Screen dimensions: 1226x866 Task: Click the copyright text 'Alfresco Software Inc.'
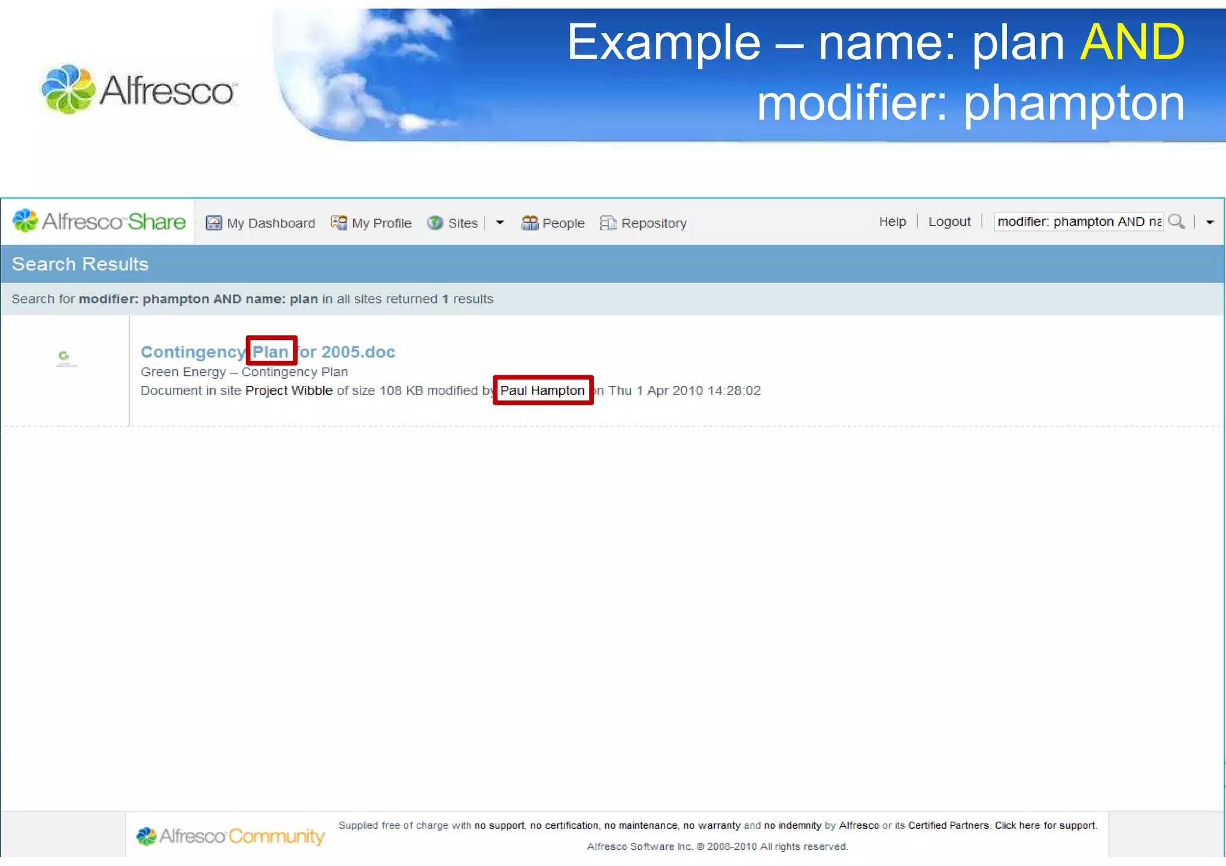coord(639,846)
